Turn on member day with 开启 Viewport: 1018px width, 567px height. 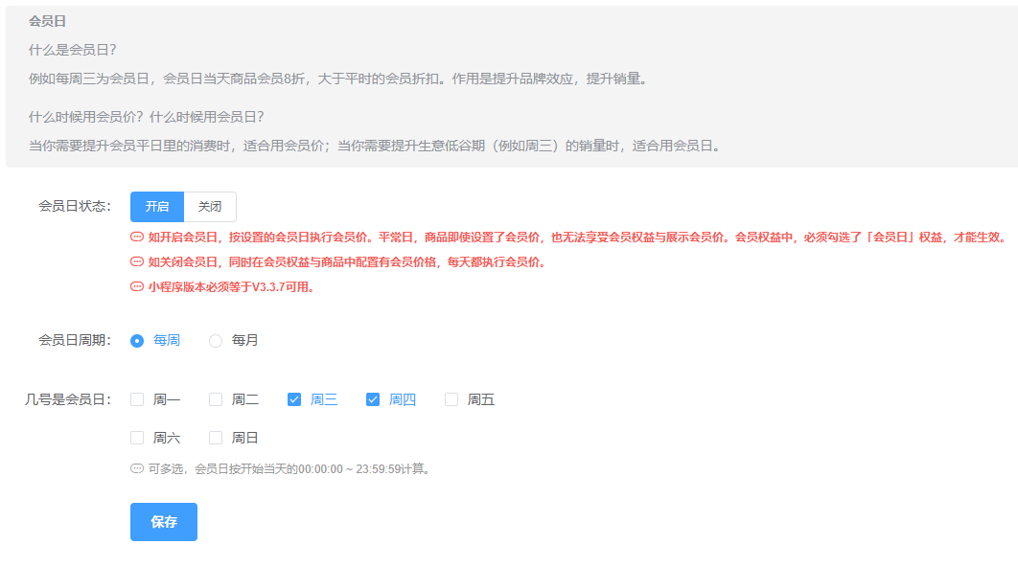point(157,207)
